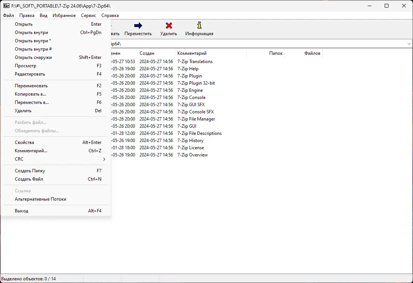Open the Избранное menu
The height and width of the screenshot is (283, 413).
[x=64, y=15]
